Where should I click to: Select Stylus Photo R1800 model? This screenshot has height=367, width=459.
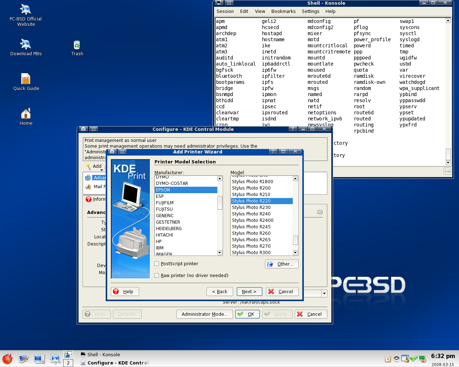tap(262, 182)
